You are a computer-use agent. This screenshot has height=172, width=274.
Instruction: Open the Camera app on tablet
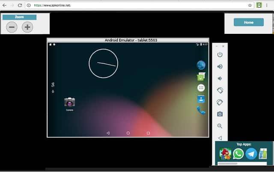pos(69,104)
